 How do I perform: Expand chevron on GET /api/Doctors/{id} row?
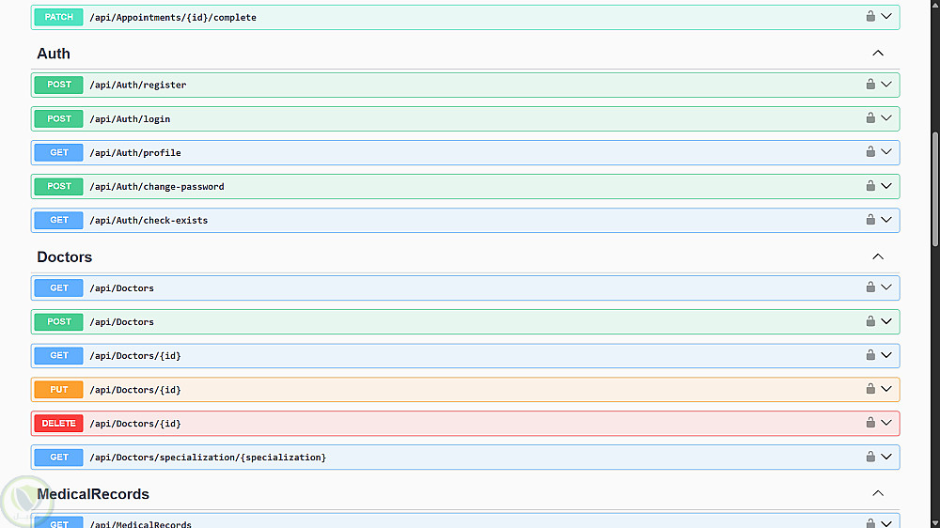pos(886,355)
